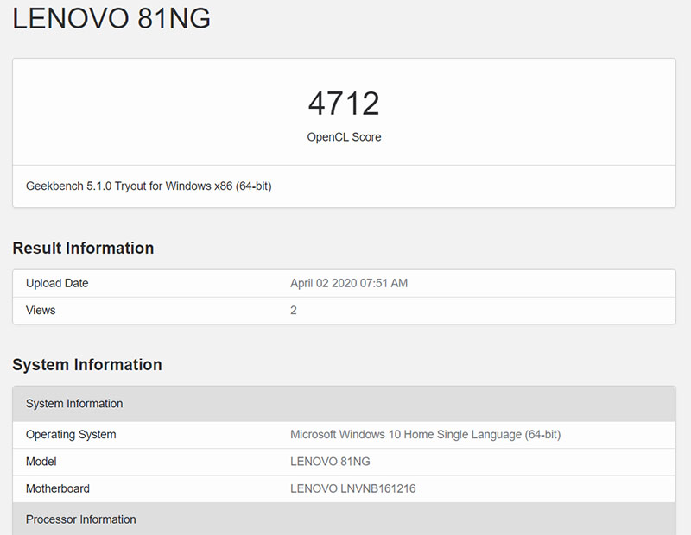Click the Microsoft Windows 10 Home value

[389, 435]
